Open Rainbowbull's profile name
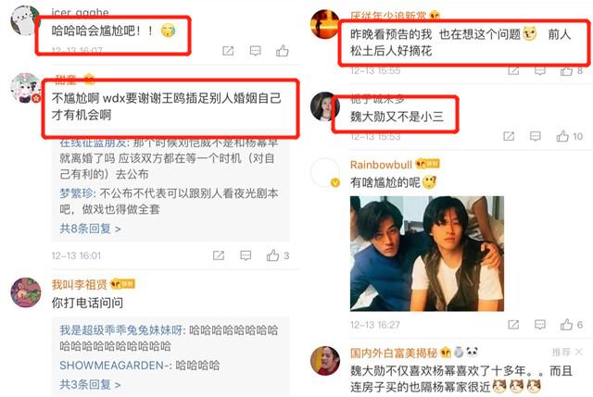Image resolution: width=593 pixels, height=397 pixels. click(x=381, y=165)
